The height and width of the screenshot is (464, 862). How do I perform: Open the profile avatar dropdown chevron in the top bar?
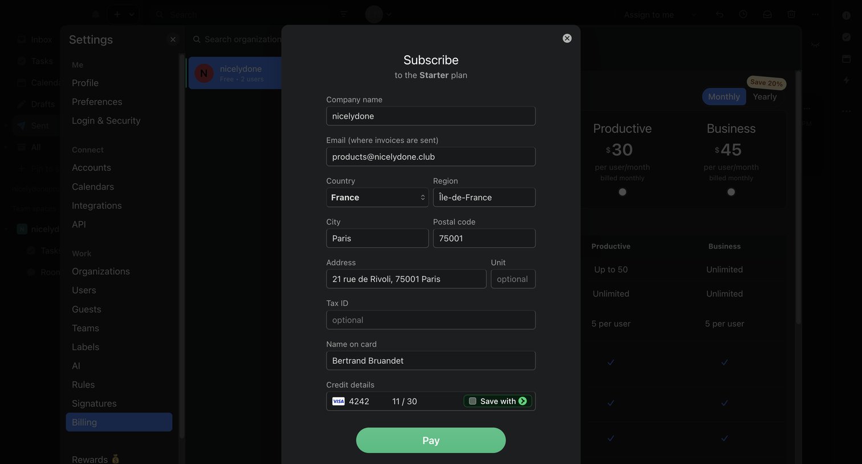389,14
